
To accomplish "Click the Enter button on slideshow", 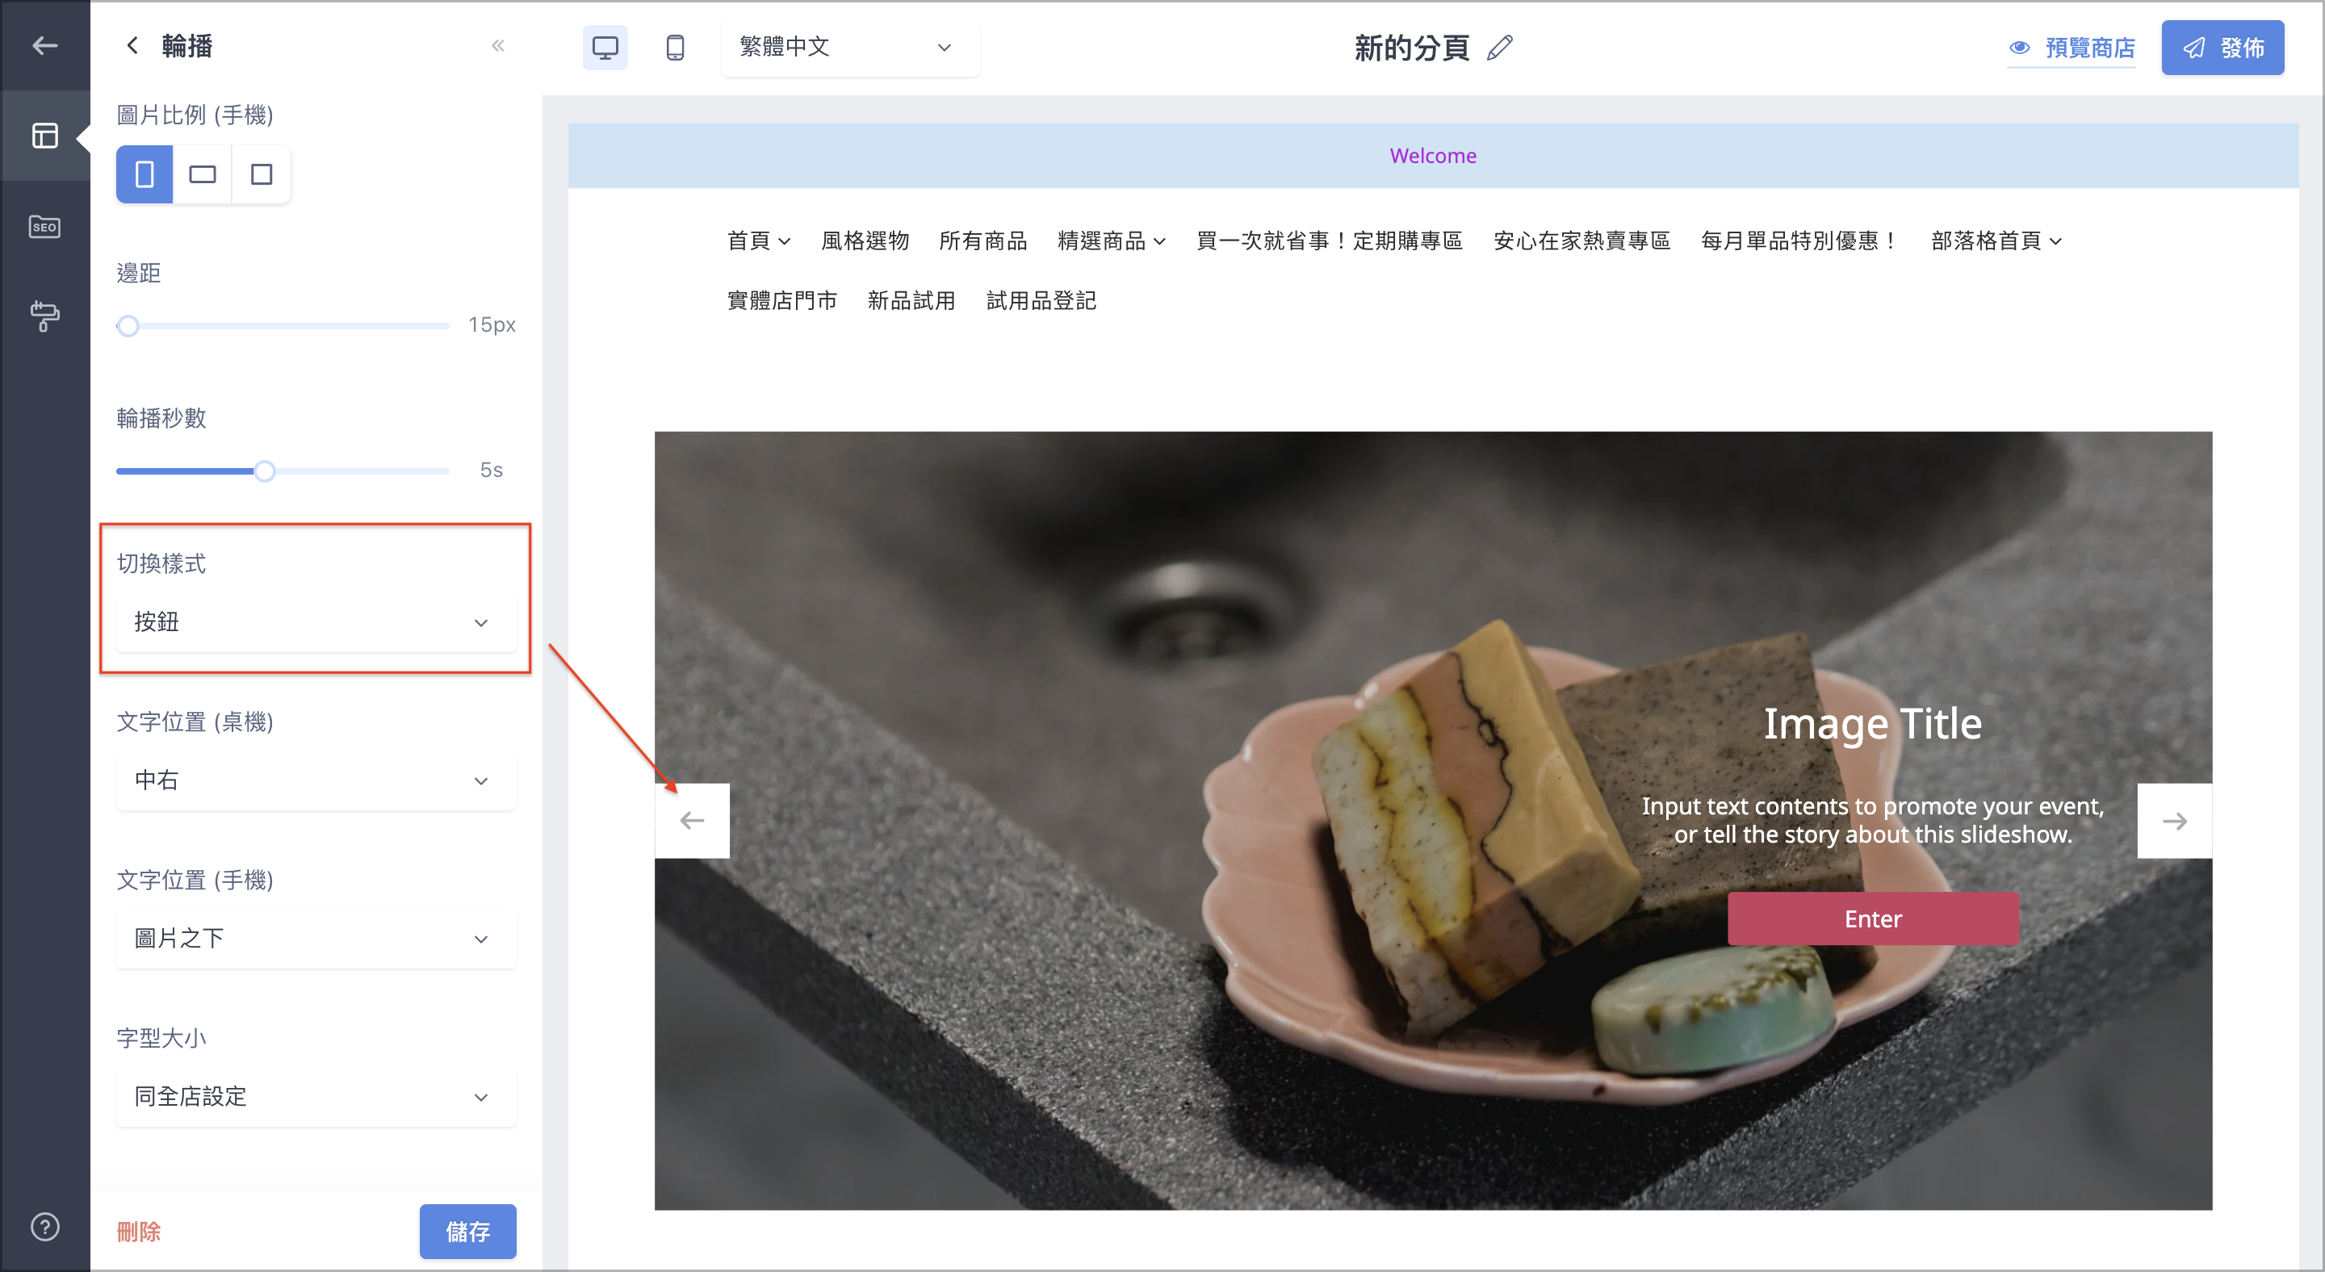I will 1873,919.
